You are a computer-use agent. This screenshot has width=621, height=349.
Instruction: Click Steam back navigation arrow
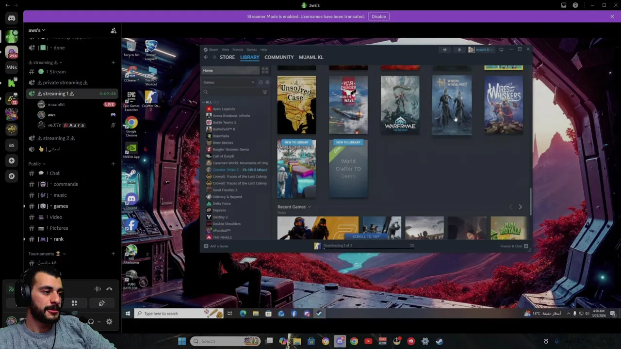coord(206,57)
